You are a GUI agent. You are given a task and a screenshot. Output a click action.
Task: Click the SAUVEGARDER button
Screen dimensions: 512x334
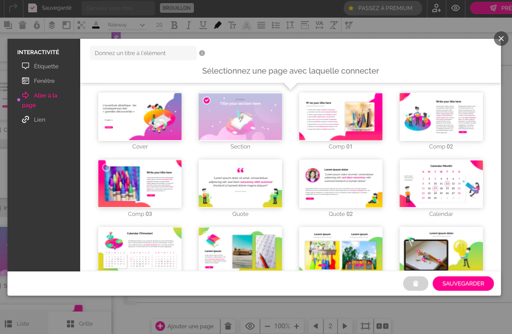click(x=463, y=283)
